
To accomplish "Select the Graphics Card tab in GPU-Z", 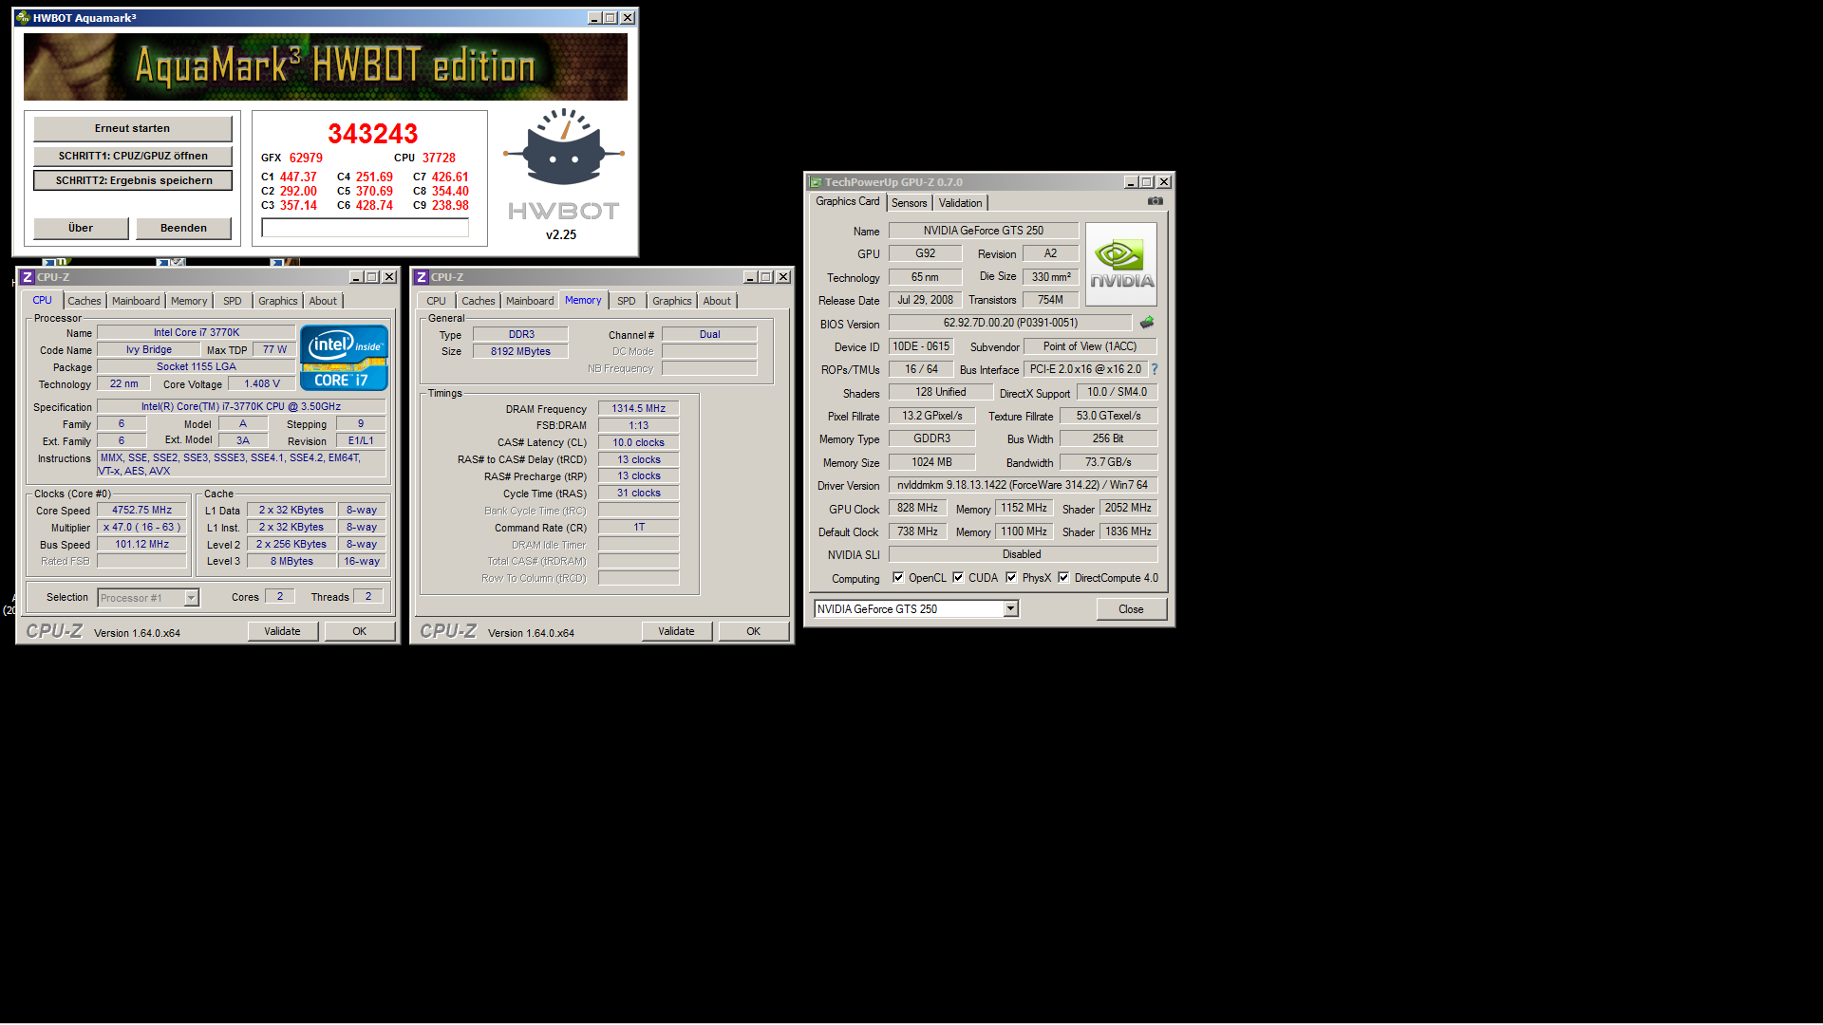I will (848, 201).
